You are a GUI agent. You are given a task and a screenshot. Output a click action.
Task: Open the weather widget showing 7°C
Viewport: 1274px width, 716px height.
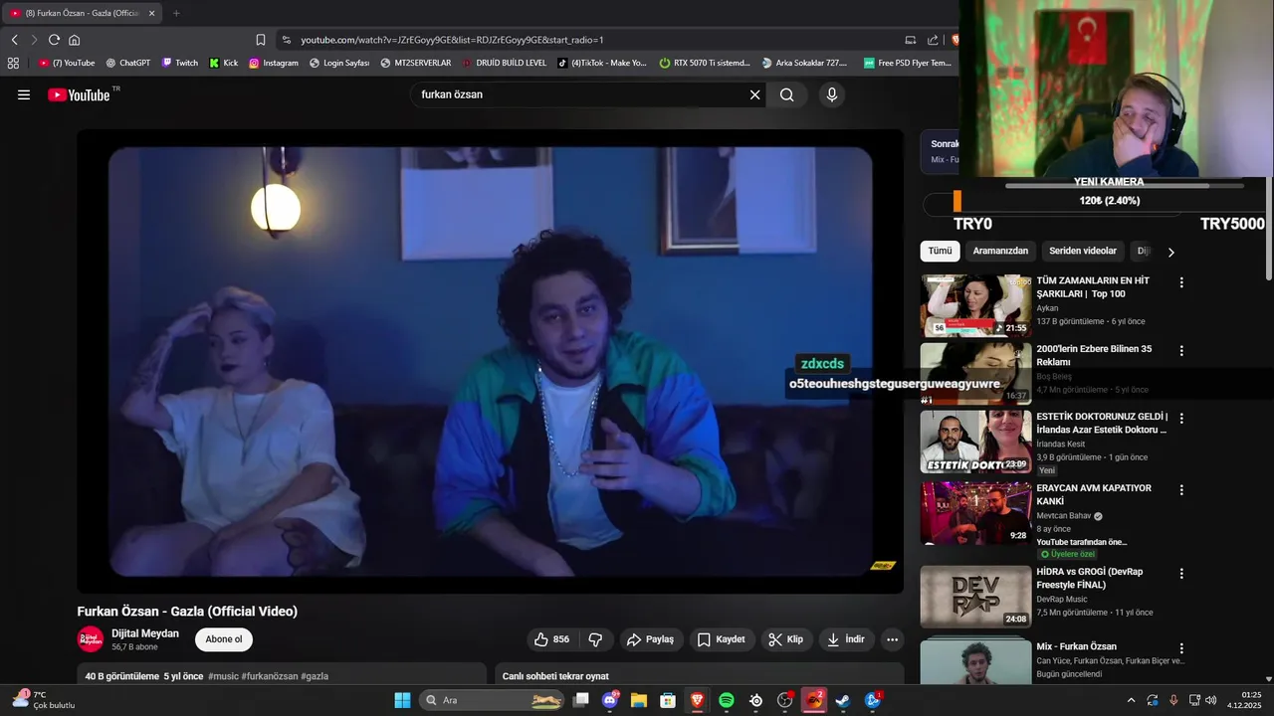[x=44, y=700]
